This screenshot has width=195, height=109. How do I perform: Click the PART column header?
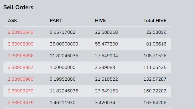(56, 21)
